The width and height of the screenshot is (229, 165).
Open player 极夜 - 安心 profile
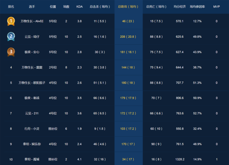click(32, 52)
